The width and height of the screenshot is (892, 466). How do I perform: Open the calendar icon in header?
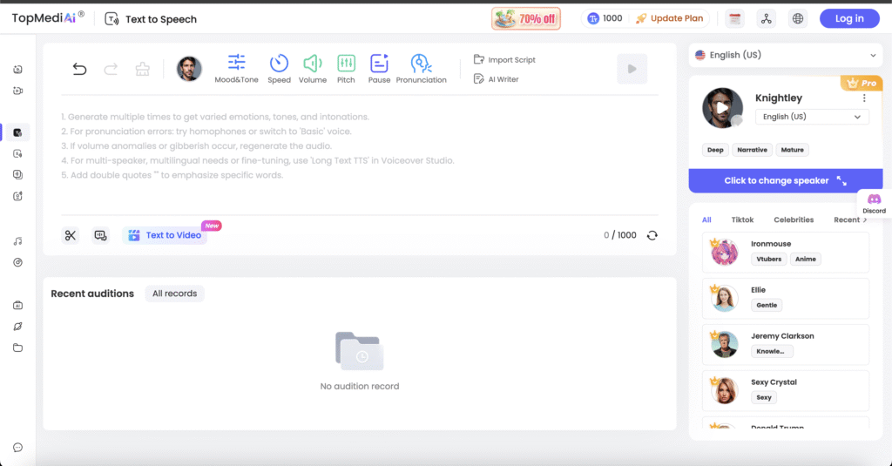(734, 18)
